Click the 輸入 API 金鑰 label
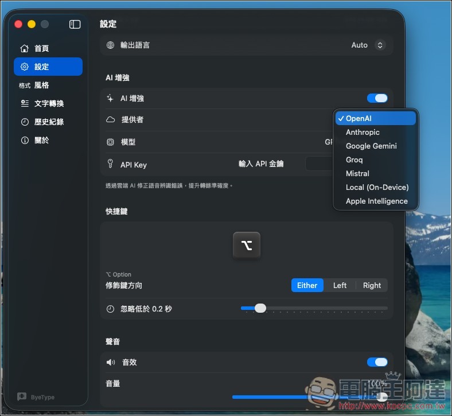452x416 pixels. tap(261, 164)
